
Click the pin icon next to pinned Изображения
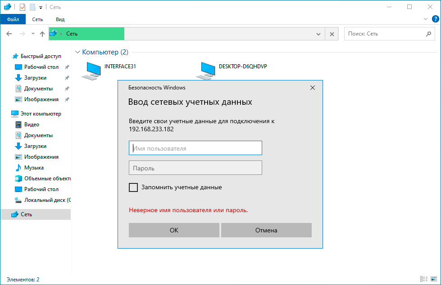(67, 99)
